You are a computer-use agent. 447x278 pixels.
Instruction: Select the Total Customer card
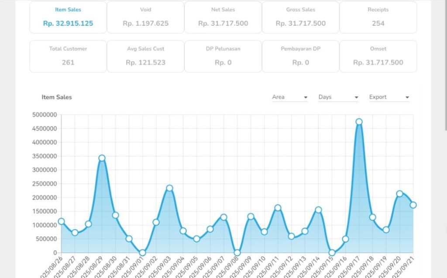point(68,56)
